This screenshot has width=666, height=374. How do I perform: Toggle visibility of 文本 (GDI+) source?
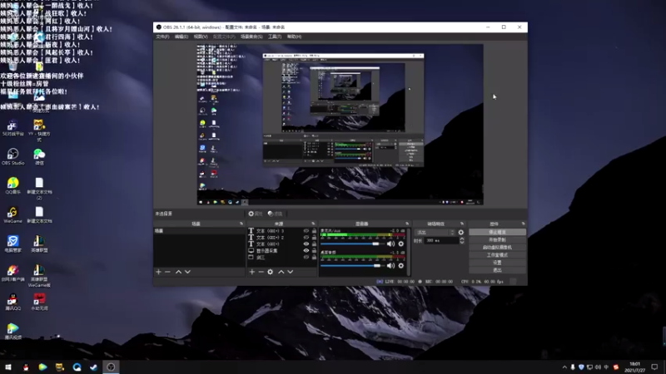pyautogui.click(x=306, y=244)
